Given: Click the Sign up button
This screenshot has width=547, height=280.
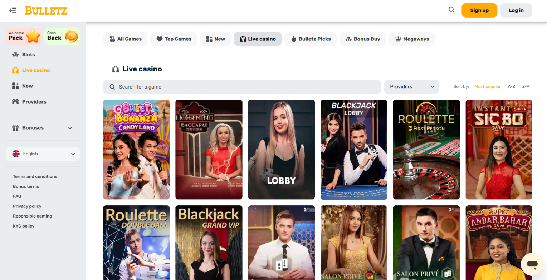Looking at the screenshot, I should (479, 10).
